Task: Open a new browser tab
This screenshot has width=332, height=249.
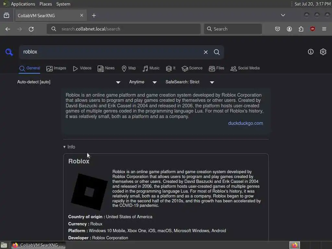Action: pos(94,16)
